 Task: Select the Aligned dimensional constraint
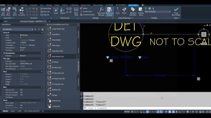coord(62,11)
